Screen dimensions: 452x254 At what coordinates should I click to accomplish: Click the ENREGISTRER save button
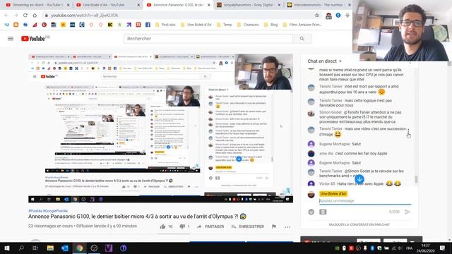tap(248, 226)
